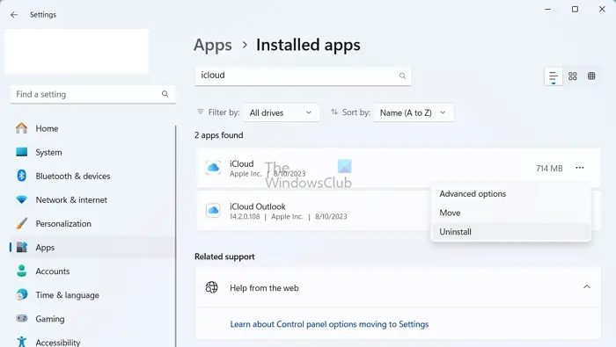Open the Accounts settings page

tap(53, 271)
